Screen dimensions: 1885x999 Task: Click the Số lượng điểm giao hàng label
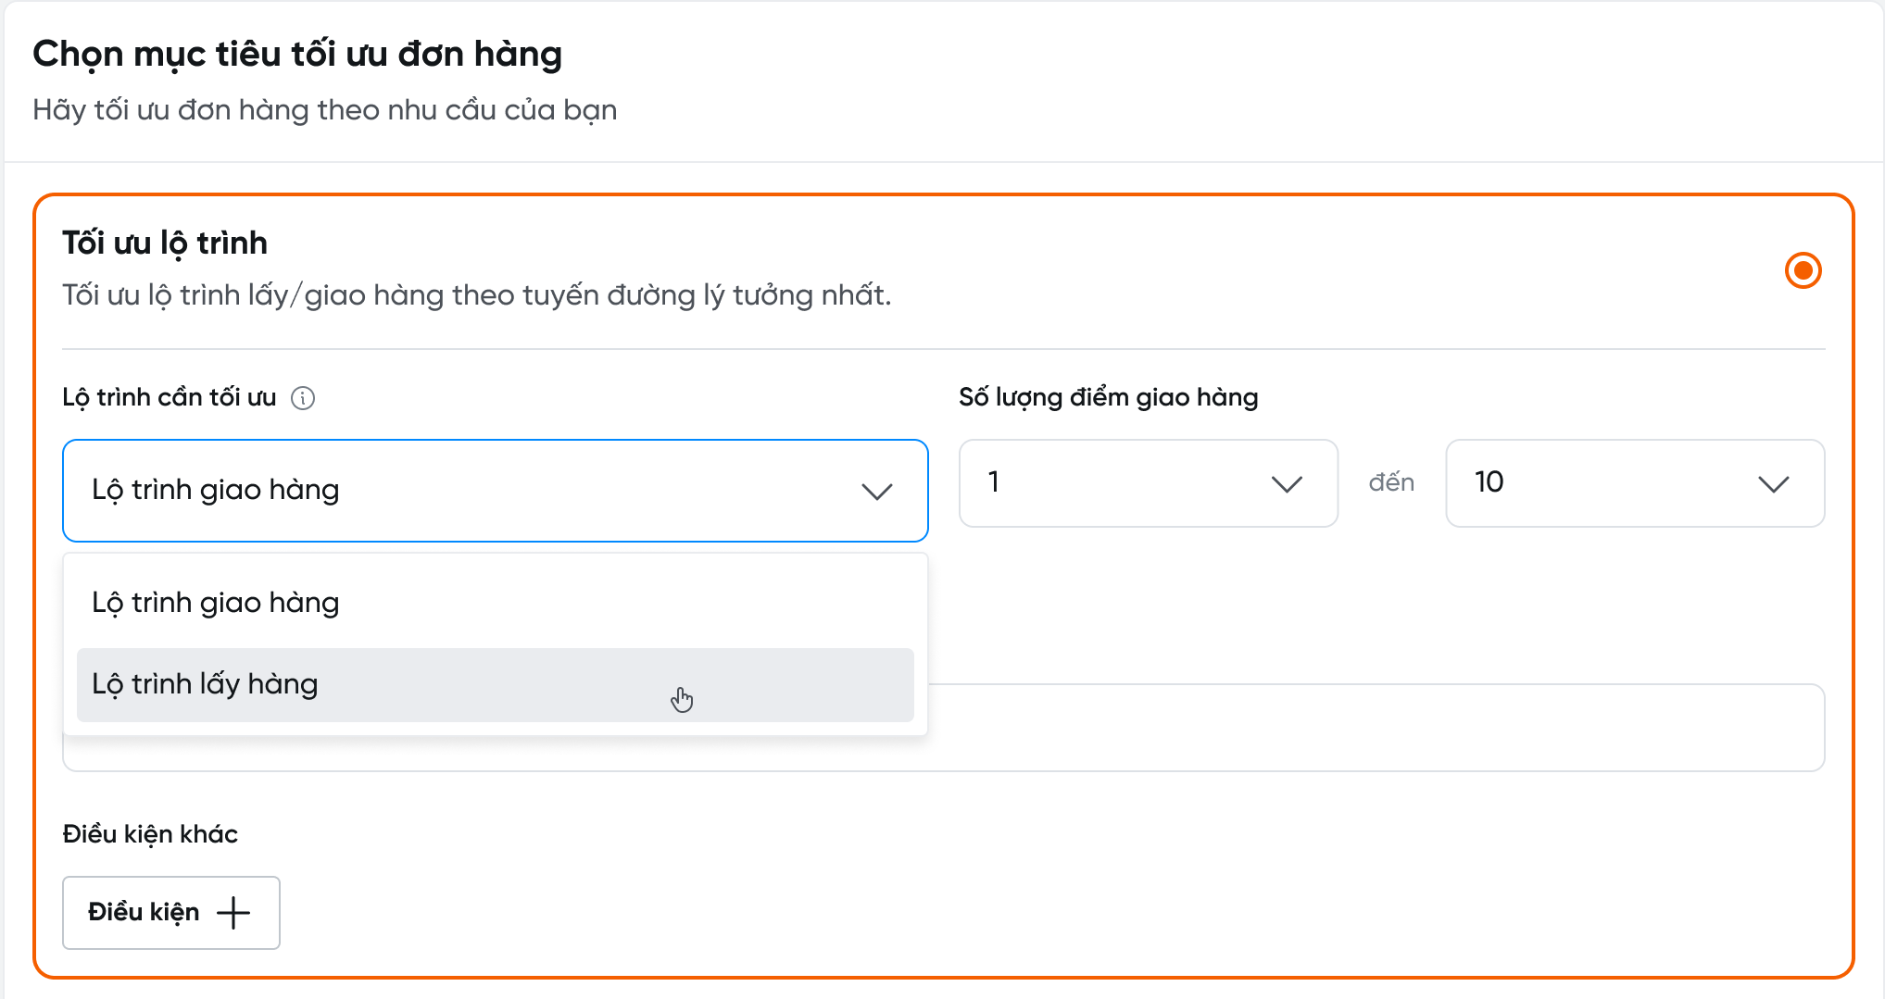coord(1108,397)
